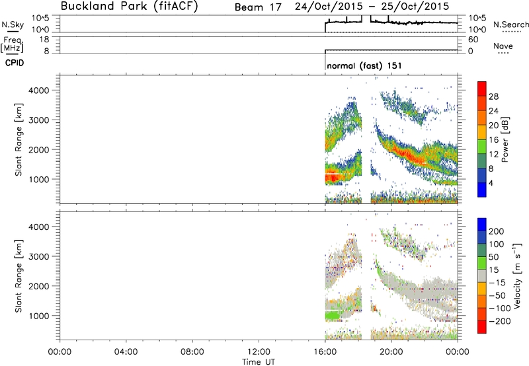Click the 'Slant Range [km]' label of power panel
The image size is (529, 366).
click(x=19, y=139)
